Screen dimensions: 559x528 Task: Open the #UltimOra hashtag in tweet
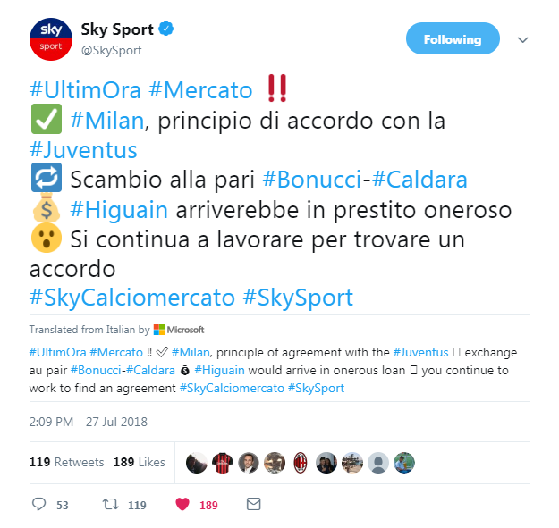click(x=85, y=89)
